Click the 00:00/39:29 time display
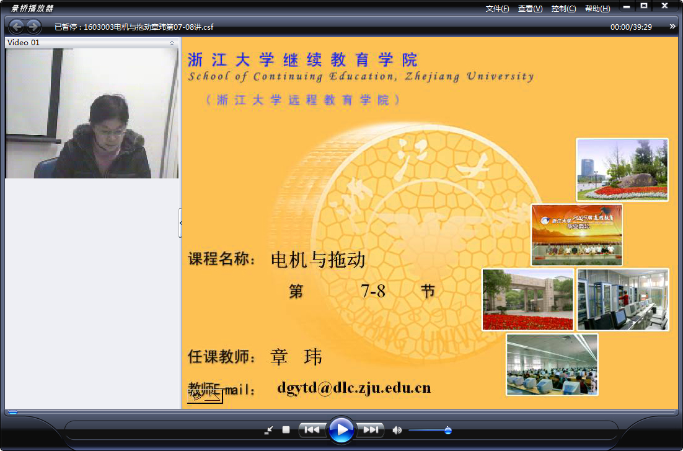 coord(631,27)
